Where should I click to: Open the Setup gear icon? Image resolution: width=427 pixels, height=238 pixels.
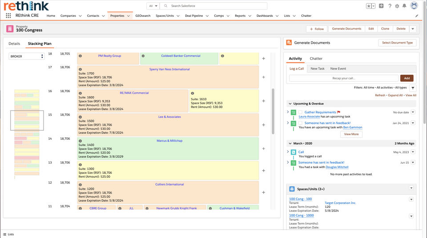click(x=397, y=6)
